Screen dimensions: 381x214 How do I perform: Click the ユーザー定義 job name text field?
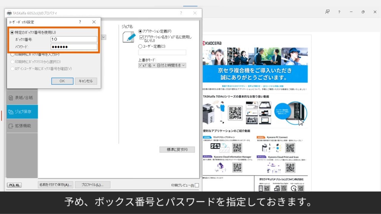coord(162,52)
